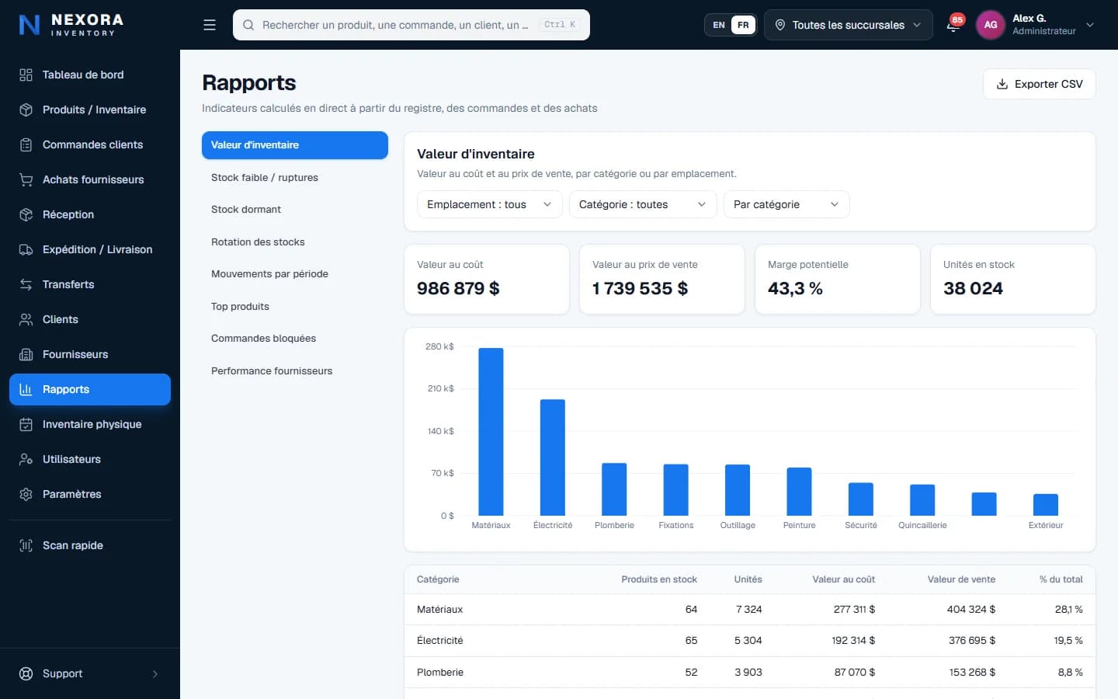Click the Réception package icon
The image size is (1118, 699).
coord(26,214)
